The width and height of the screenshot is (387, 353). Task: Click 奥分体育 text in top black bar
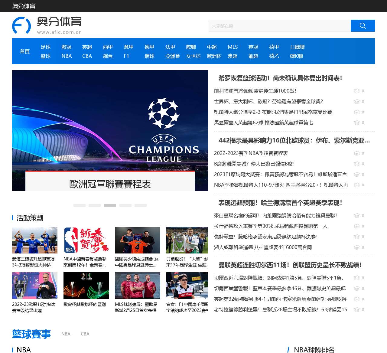click(24, 6)
